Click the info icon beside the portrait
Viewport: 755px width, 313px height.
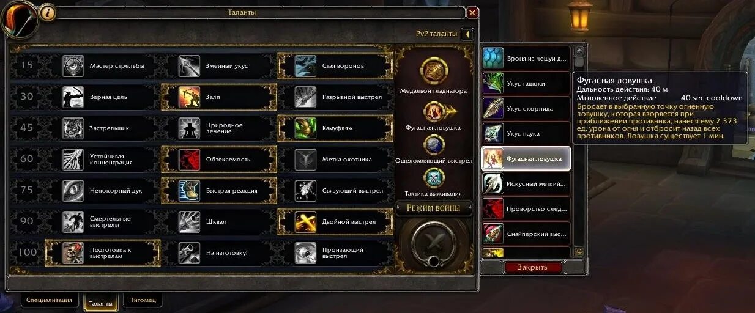(48, 12)
